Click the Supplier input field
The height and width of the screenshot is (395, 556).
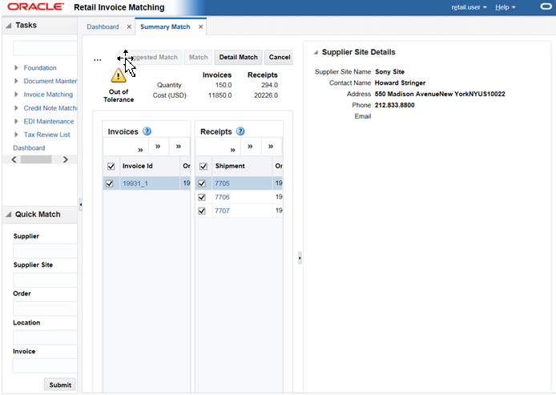point(45,251)
